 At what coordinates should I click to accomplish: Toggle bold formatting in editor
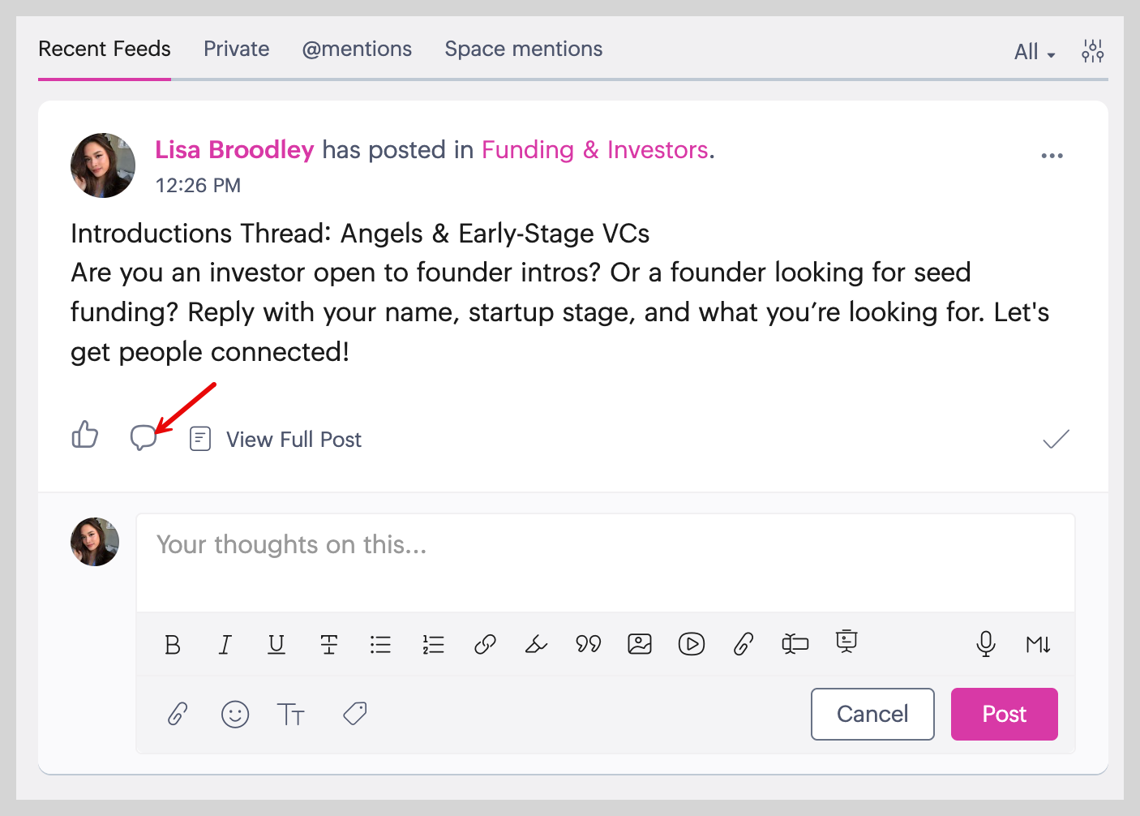coord(173,645)
